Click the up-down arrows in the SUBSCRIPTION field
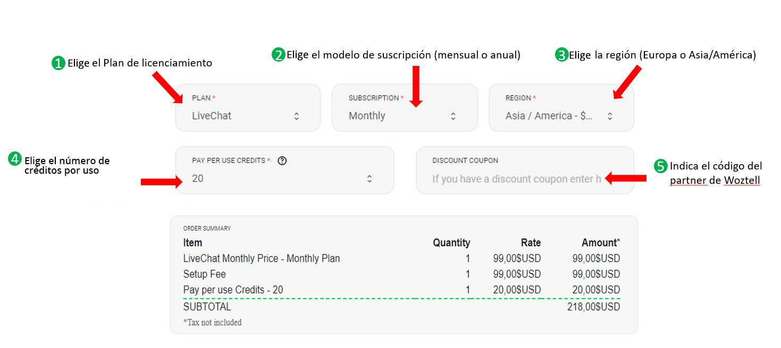Screen dimensions: 781x348 pyautogui.click(x=453, y=116)
